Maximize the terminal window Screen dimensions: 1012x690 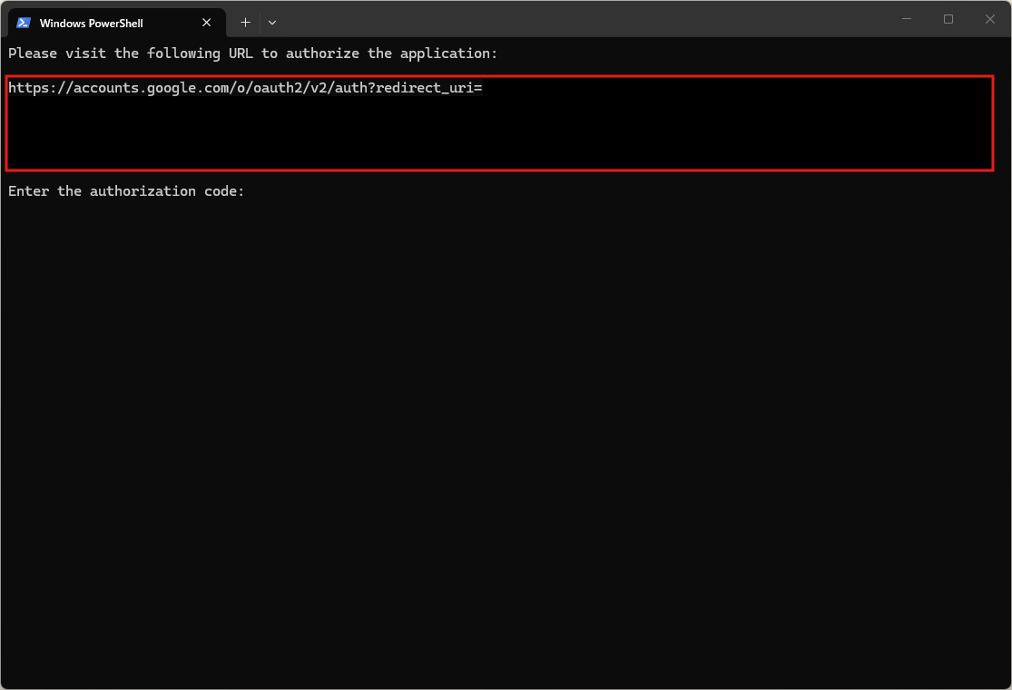point(948,19)
